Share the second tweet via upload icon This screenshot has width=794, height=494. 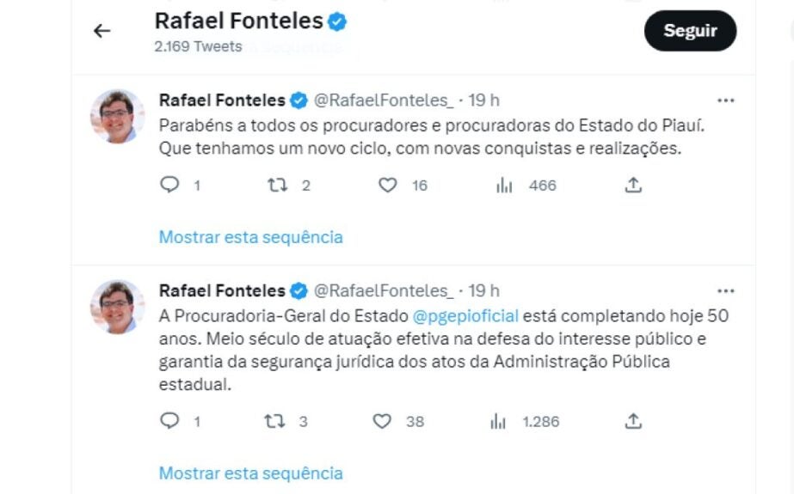pos(633,421)
